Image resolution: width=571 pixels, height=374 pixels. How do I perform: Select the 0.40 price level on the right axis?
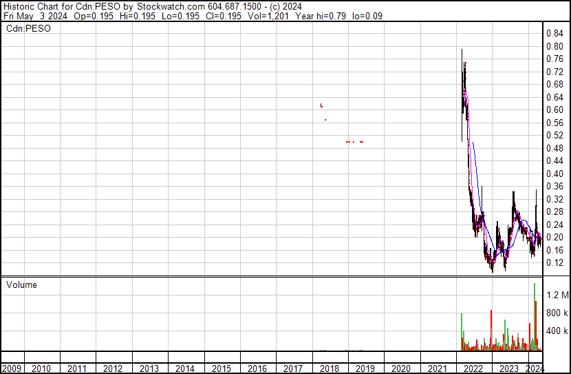coord(554,174)
